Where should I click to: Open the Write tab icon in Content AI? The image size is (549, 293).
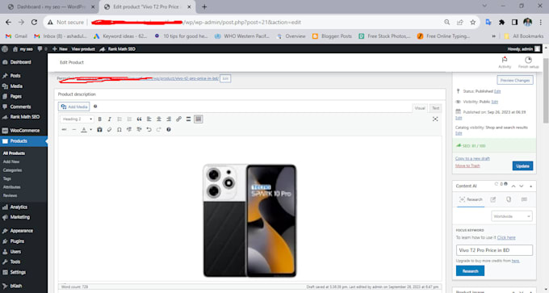coord(493,199)
